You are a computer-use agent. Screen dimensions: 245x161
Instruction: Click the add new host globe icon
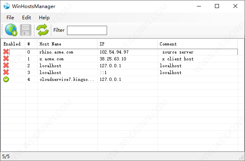(x=11, y=30)
